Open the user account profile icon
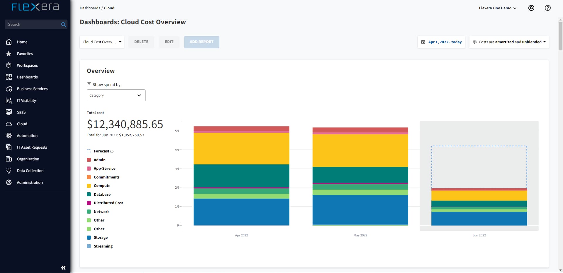Image resolution: width=563 pixels, height=273 pixels. 531,8
